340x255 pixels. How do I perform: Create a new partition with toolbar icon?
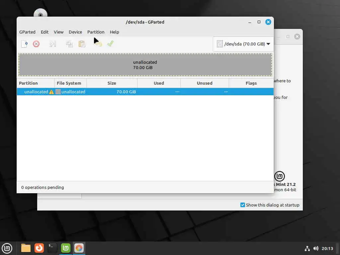tap(25, 44)
